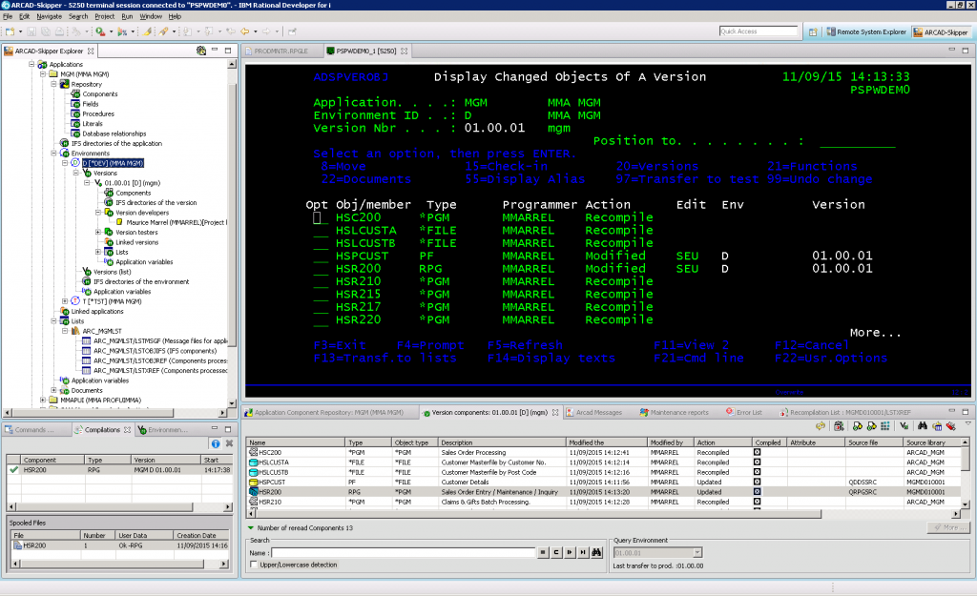Select HSR200 spooled file entry
This screenshot has width=977, height=596.
click(119, 545)
